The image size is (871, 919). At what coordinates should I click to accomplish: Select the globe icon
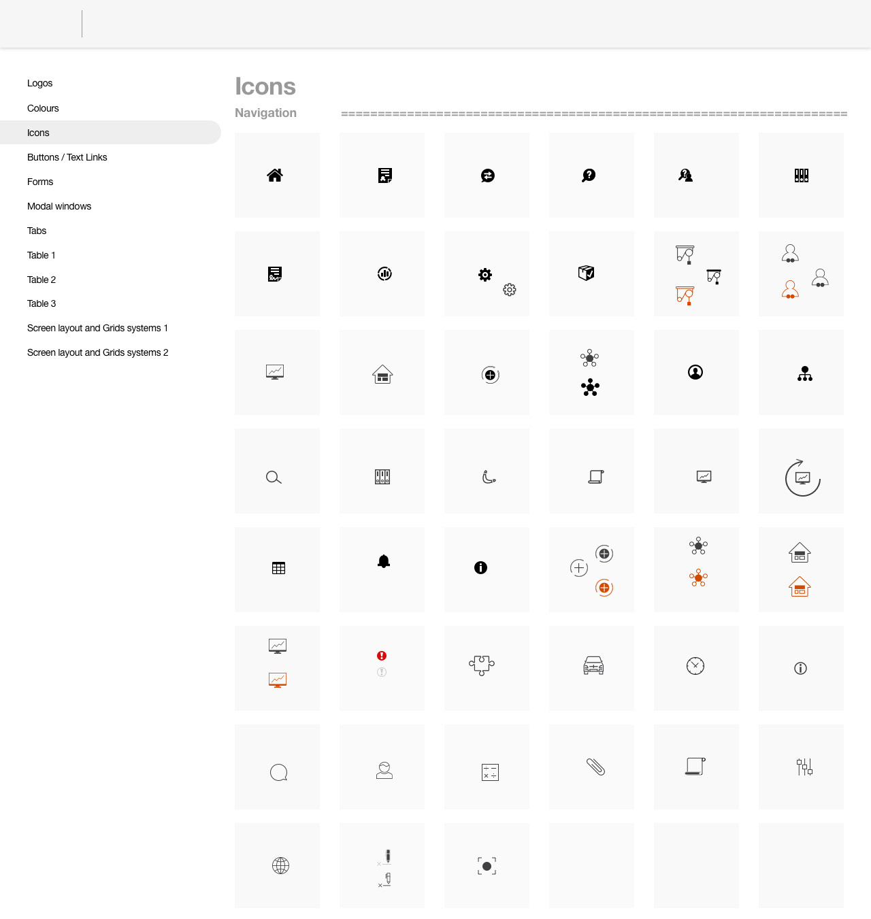tap(280, 865)
